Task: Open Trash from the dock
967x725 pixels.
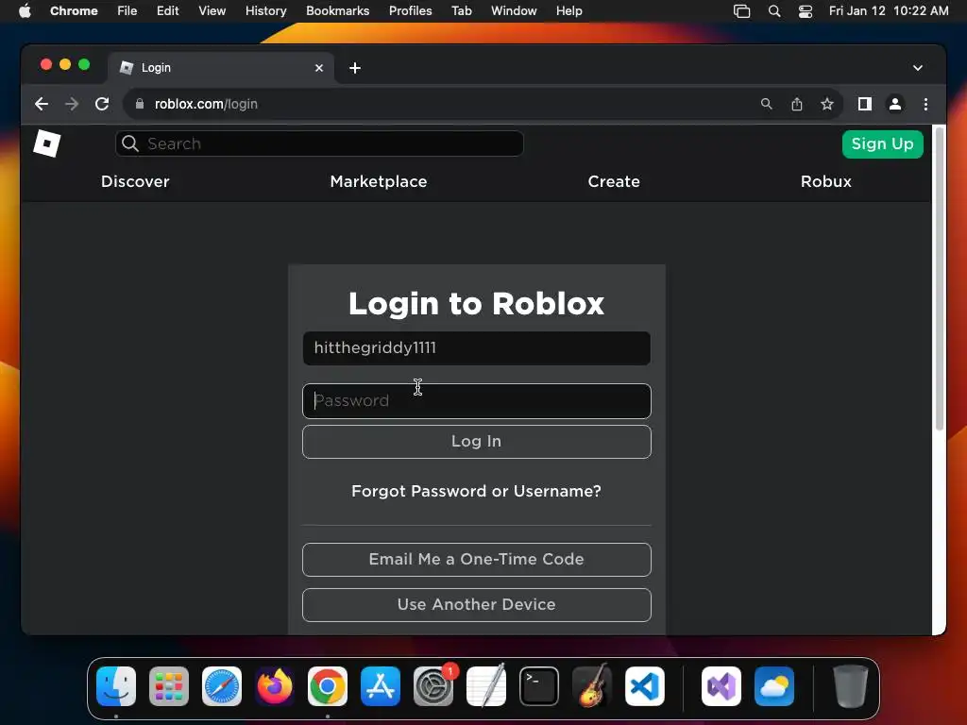Action: 851,686
